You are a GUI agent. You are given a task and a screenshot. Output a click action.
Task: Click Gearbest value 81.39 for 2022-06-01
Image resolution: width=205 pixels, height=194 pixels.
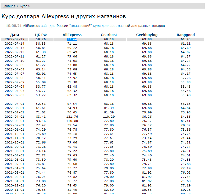click(109, 108)
